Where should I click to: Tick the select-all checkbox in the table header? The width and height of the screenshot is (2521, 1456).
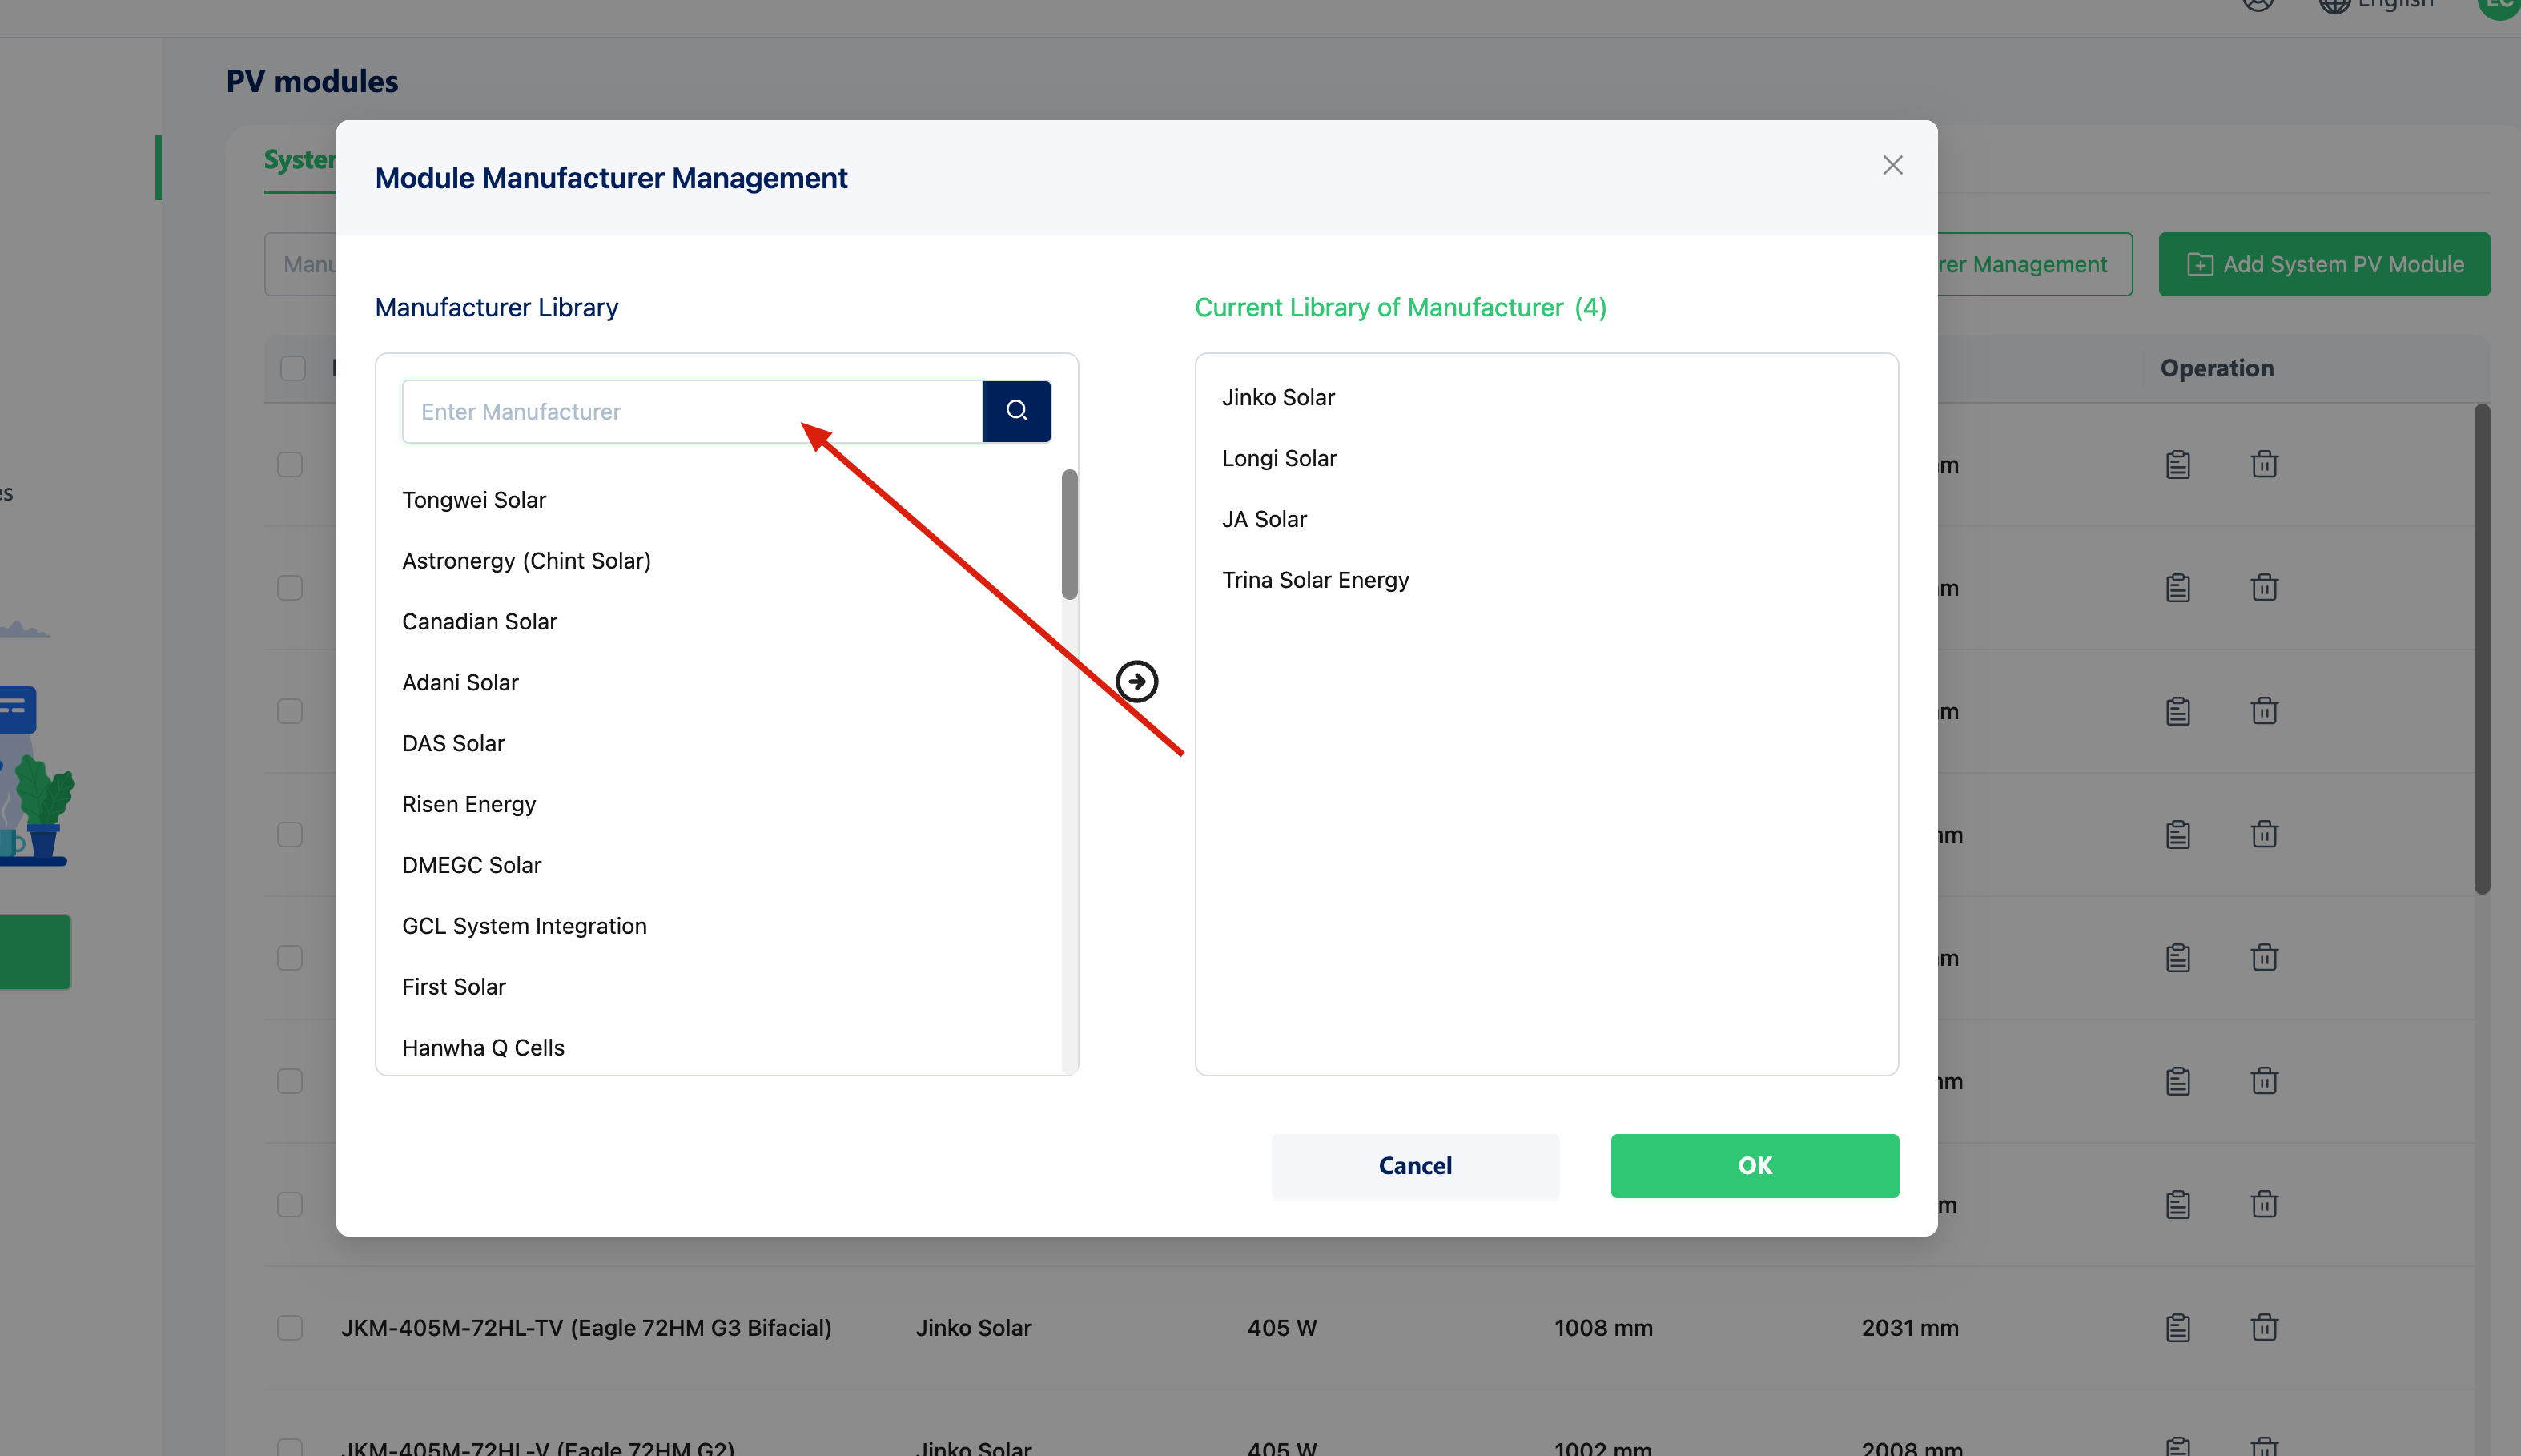293,368
